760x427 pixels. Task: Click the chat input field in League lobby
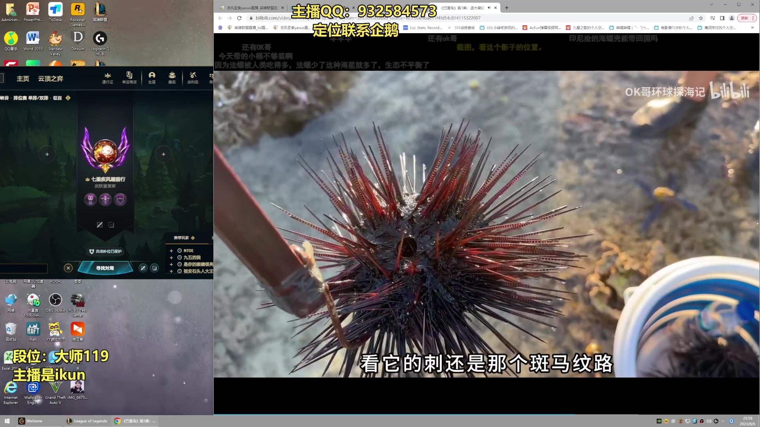(x=24, y=269)
